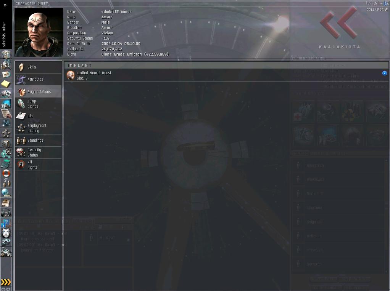Screen dimensions: 390x291
Task: Open the Jump Clones tab
Action: pos(38,104)
